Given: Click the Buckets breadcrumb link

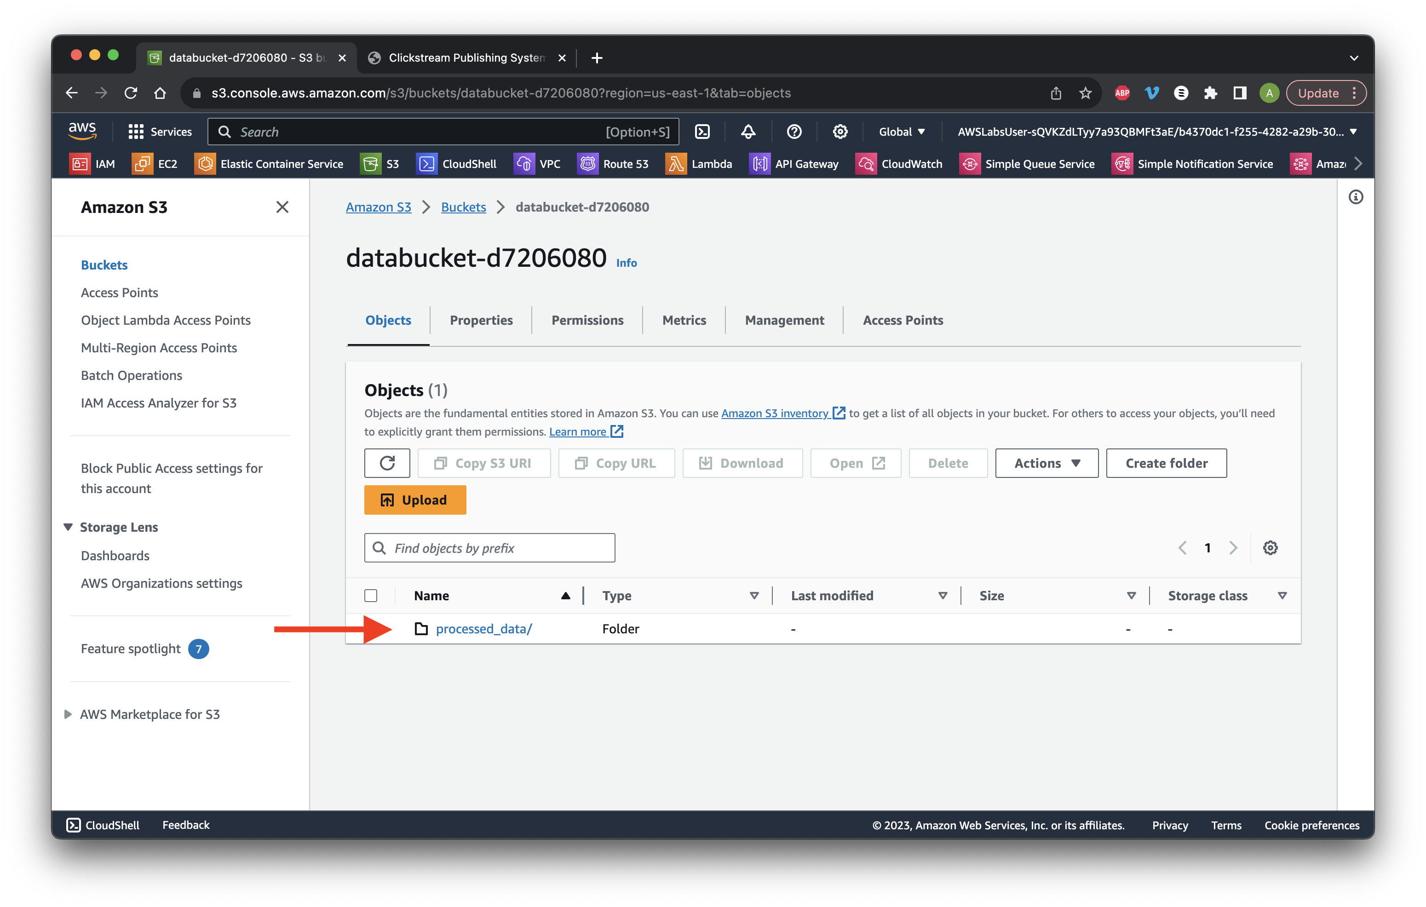Looking at the screenshot, I should pyautogui.click(x=463, y=207).
